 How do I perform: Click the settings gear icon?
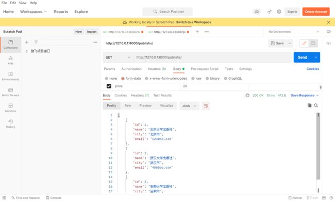click(279, 12)
